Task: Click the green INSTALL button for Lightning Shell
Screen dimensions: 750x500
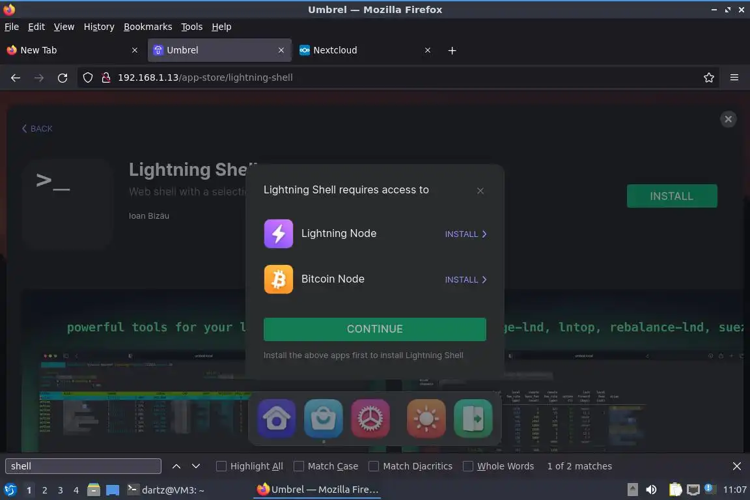Action: coord(672,196)
